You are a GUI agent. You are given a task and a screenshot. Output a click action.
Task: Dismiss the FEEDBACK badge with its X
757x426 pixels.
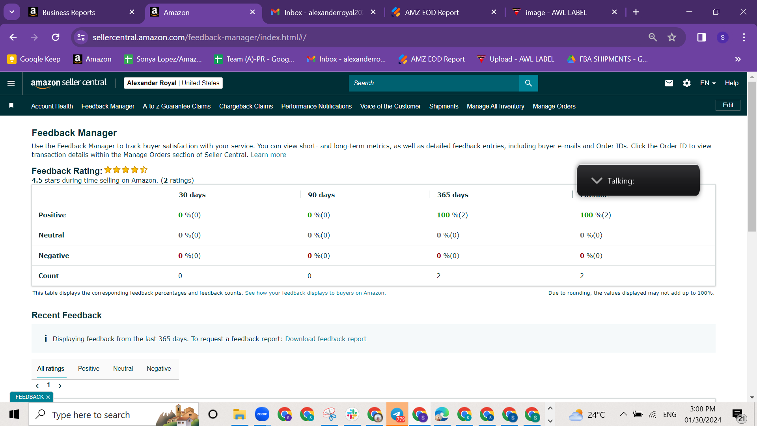[48, 397]
